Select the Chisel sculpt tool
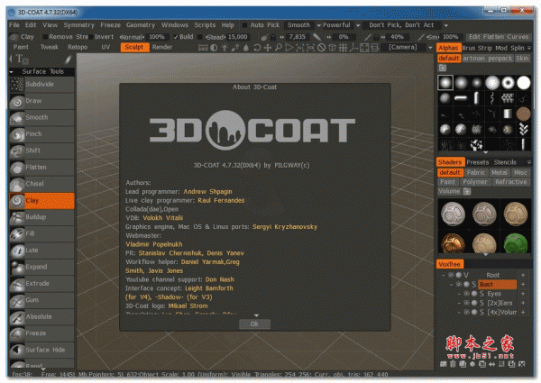The width and height of the screenshot is (541, 383). coord(41,184)
